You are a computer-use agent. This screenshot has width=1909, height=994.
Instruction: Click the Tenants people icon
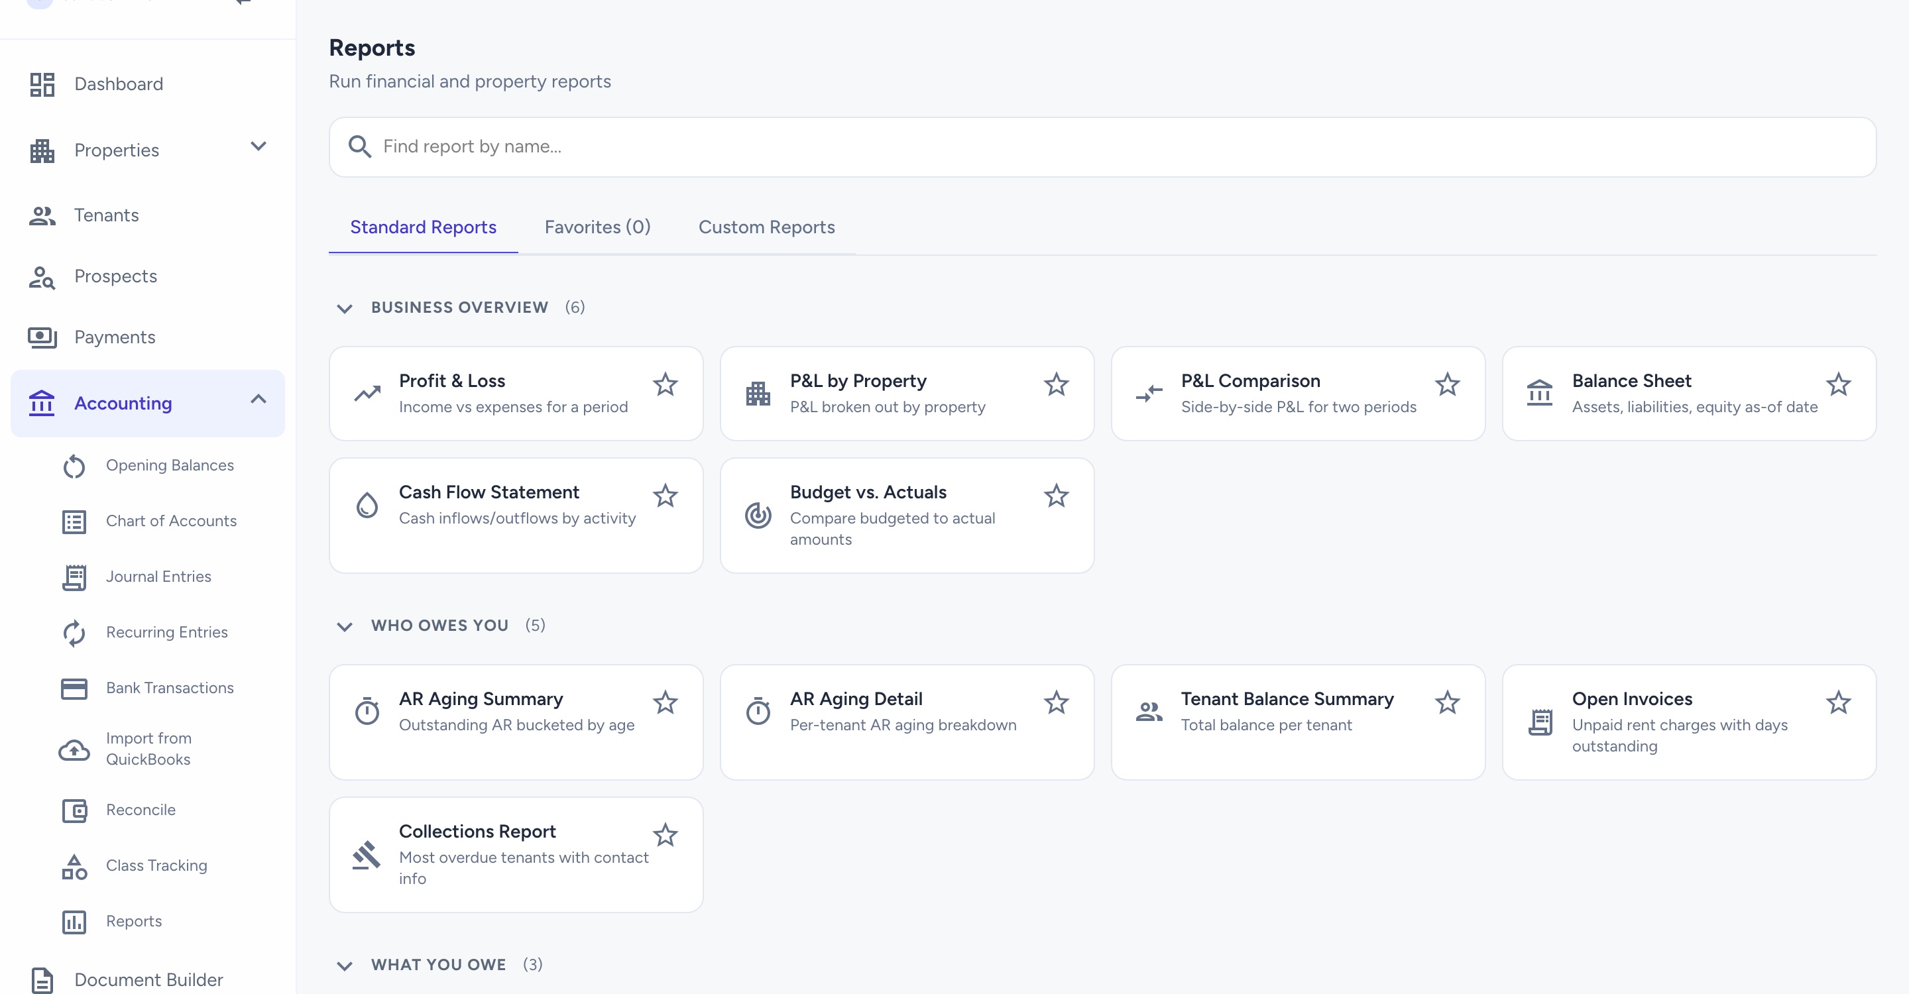coord(42,215)
